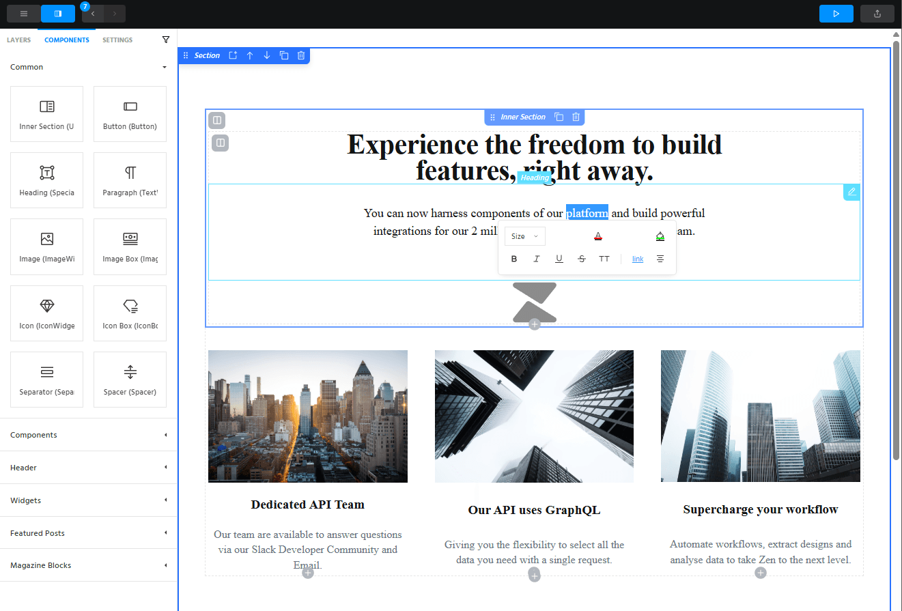Open the components filter funnel icon
902x611 pixels.
166,40
